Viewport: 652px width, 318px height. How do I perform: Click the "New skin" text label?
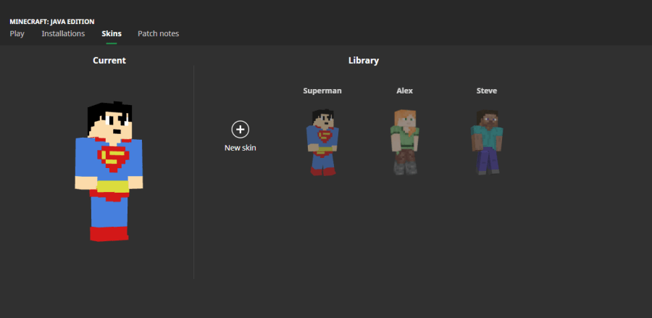click(x=240, y=148)
